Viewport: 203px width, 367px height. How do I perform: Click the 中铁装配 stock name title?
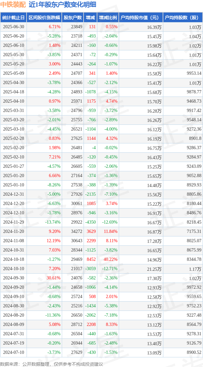point(13,5)
